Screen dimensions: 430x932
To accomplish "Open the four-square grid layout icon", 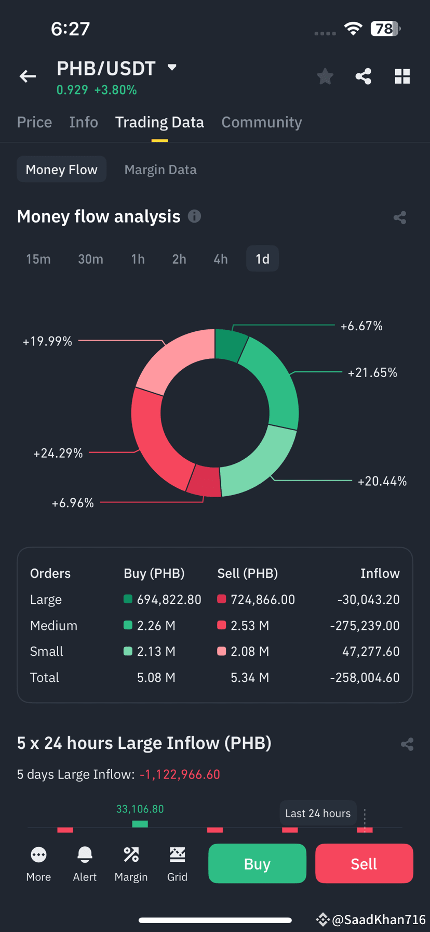I will pos(402,76).
